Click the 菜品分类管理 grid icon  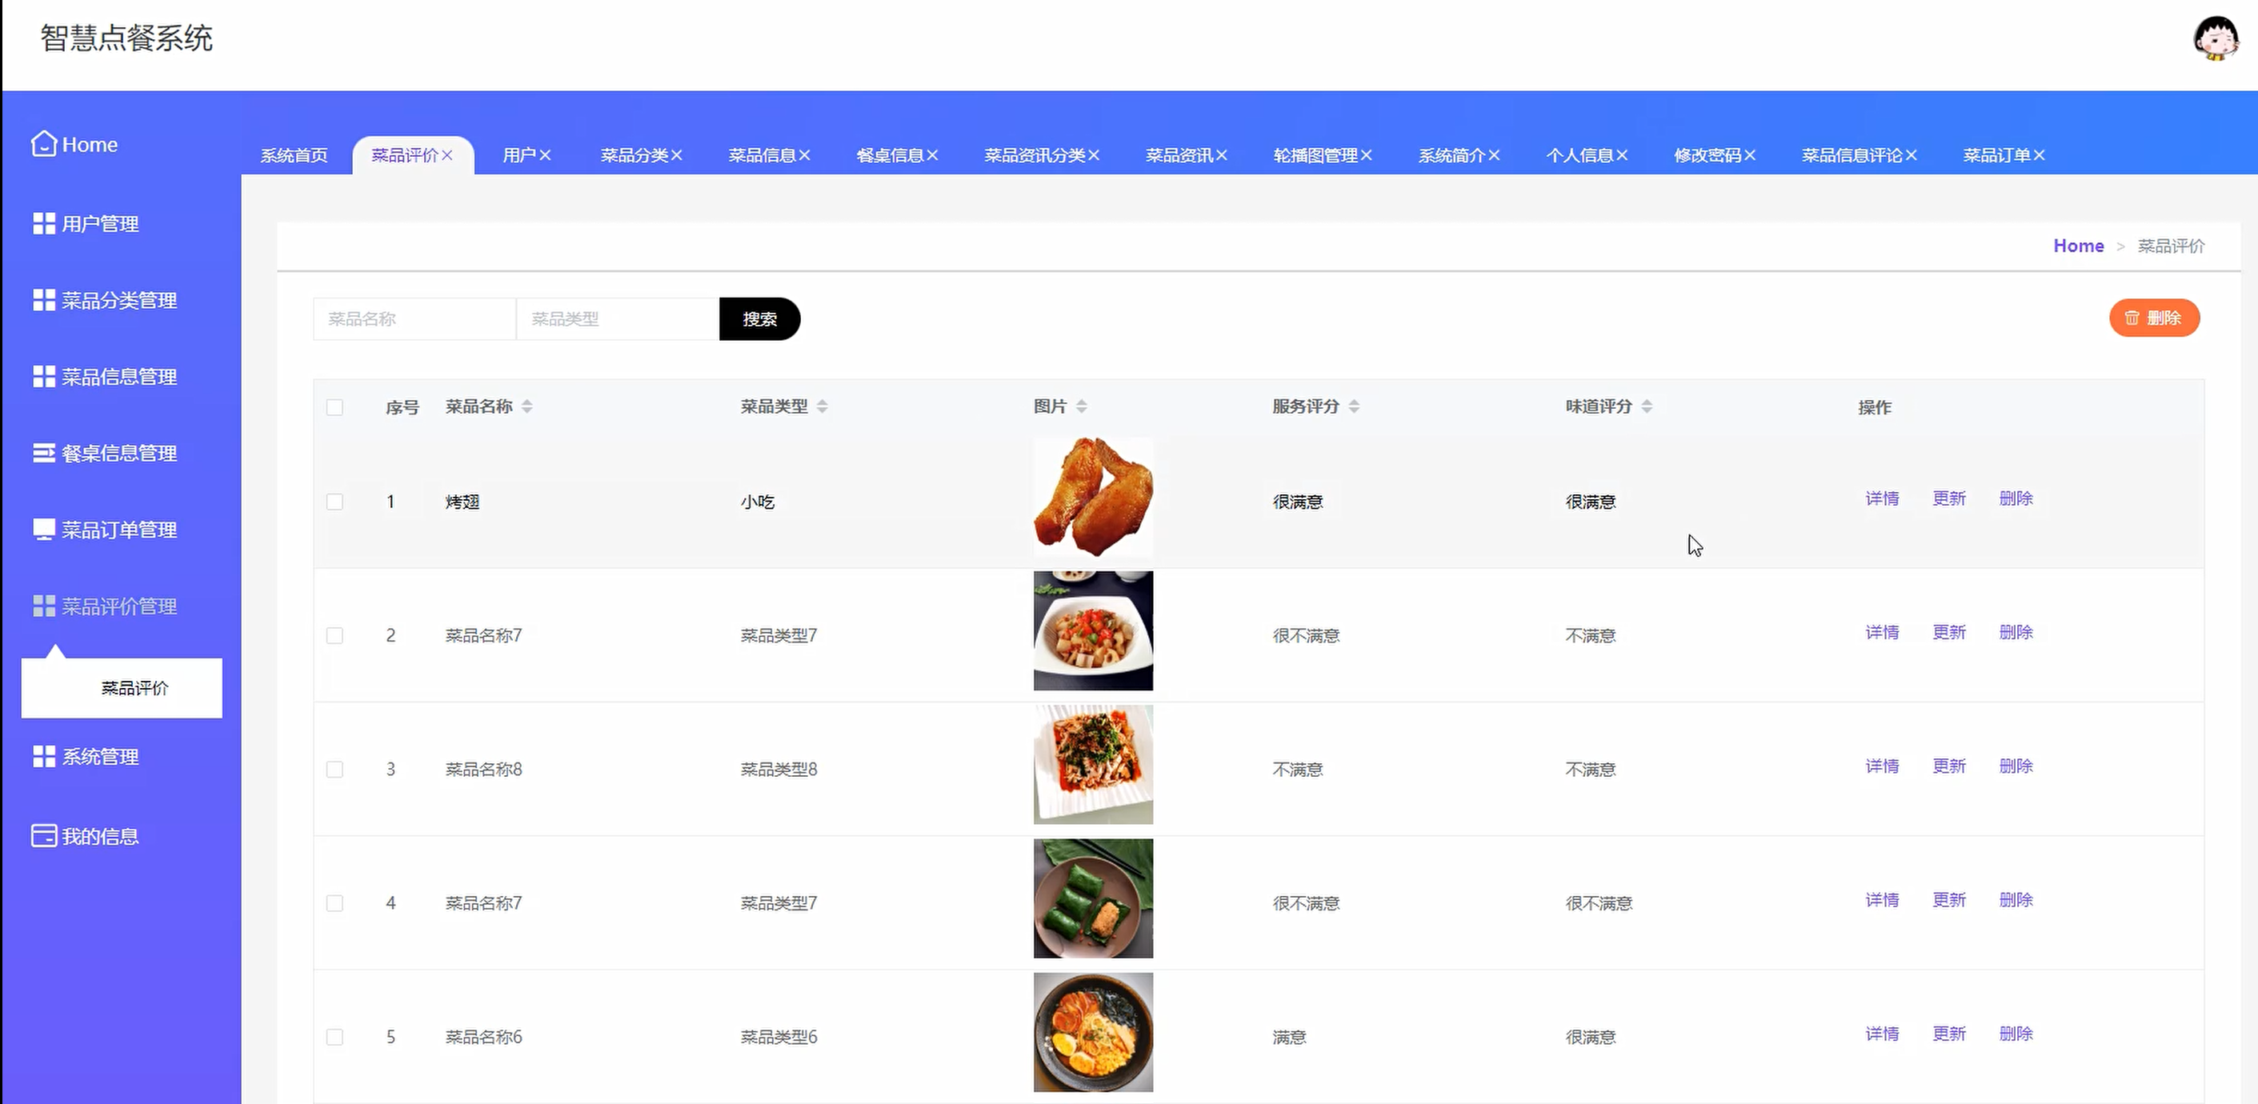(x=44, y=300)
